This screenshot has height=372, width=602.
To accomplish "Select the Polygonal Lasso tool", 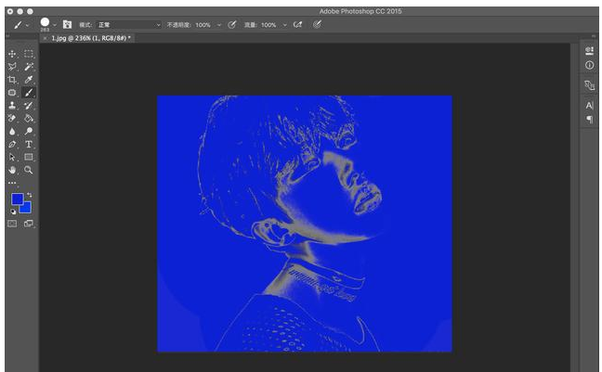I will tap(12, 67).
